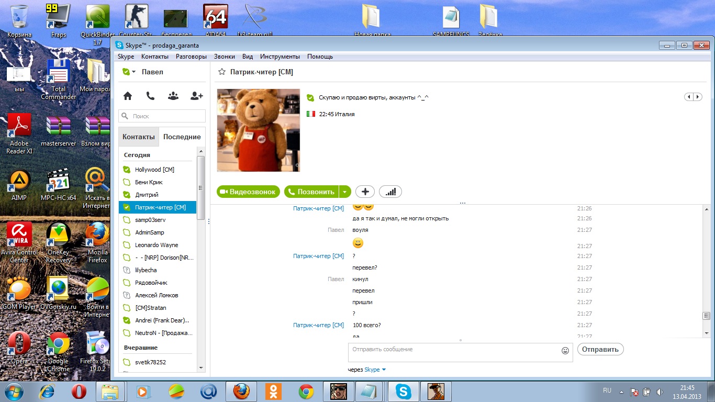
Task: Select contact Hollywood [CM]
Action: [x=158, y=170]
